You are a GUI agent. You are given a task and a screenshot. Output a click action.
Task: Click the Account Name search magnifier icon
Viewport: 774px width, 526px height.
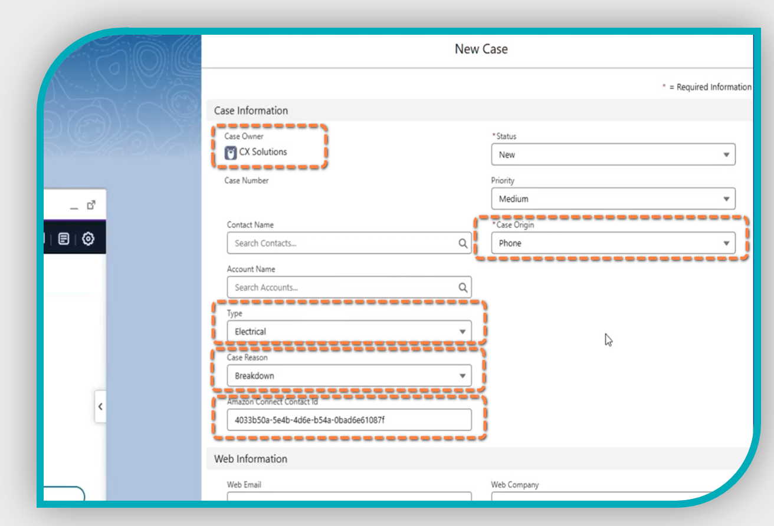(463, 287)
